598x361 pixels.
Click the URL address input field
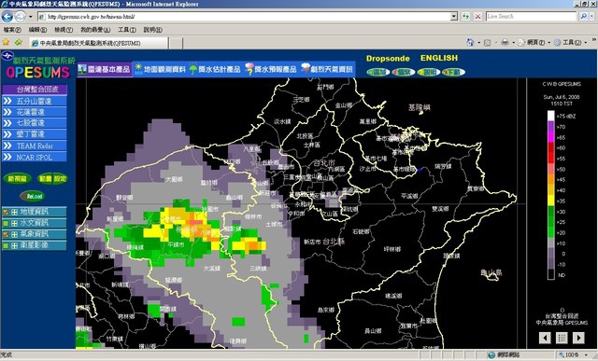[x=245, y=17]
